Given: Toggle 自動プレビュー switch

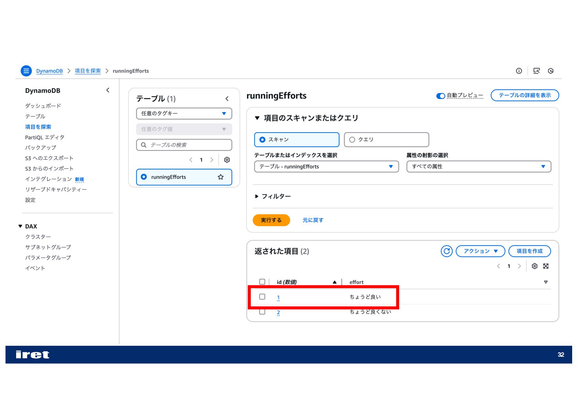Looking at the screenshot, I should coord(441,96).
